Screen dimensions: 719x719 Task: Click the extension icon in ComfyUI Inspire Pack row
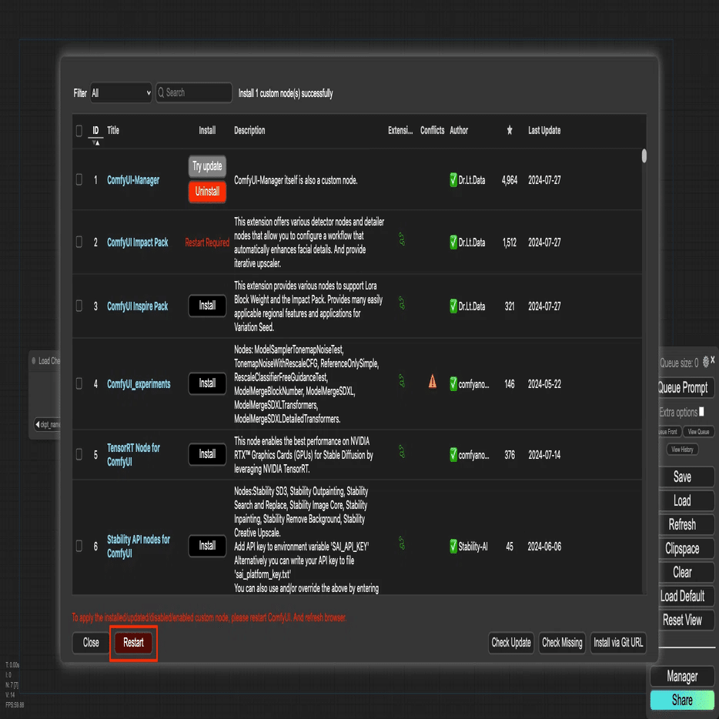(x=401, y=303)
